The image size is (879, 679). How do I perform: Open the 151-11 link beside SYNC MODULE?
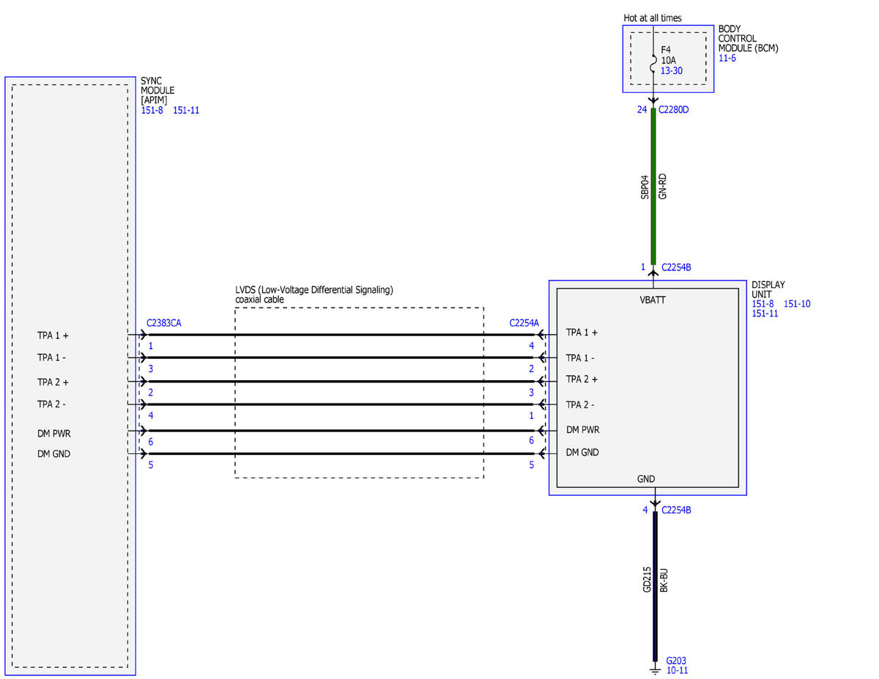pos(186,111)
